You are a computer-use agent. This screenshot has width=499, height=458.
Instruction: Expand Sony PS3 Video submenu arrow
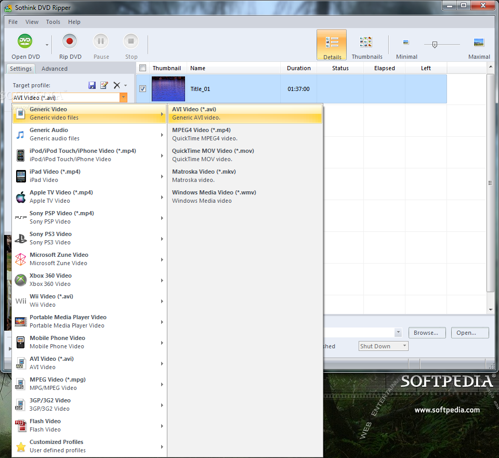click(162, 239)
